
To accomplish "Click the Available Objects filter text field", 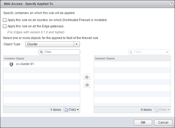I will [x=61, y=52].
